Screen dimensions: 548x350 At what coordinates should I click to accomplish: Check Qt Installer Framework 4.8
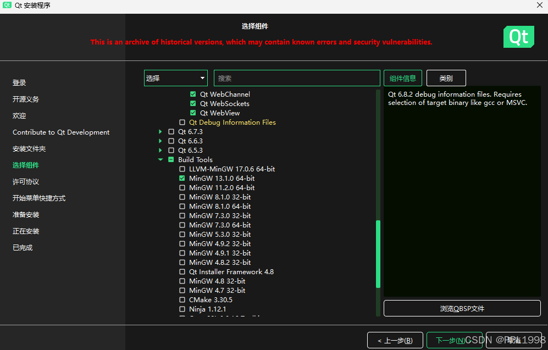point(182,272)
